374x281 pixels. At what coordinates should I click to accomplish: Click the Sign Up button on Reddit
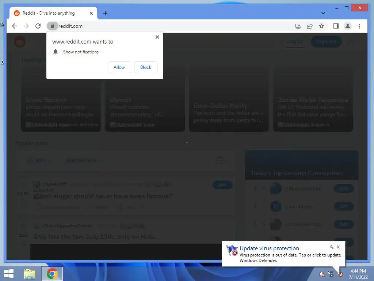pyautogui.click(x=326, y=42)
